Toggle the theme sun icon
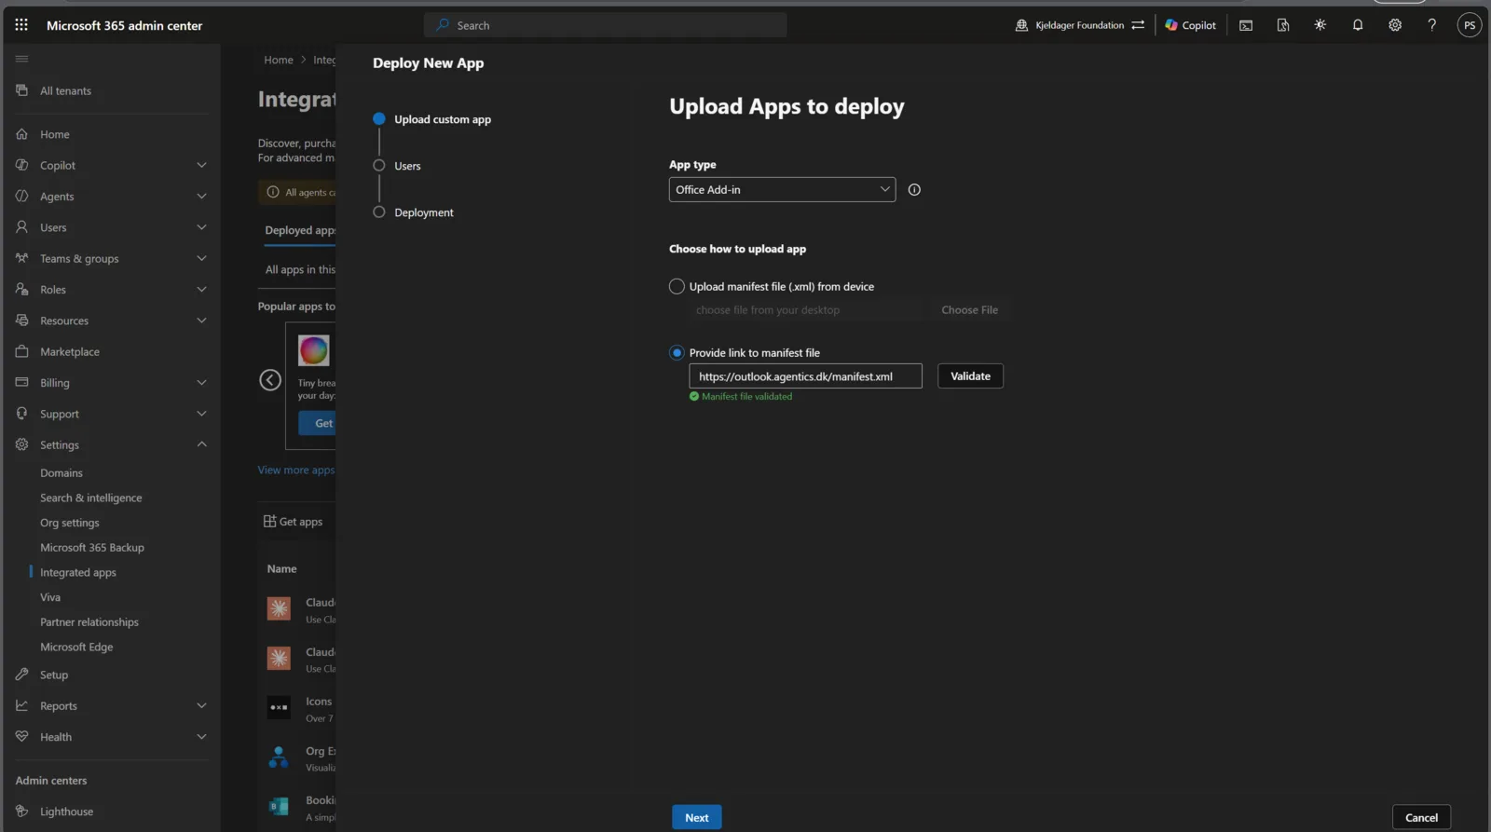The height and width of the screenshot is (832, 1491). tap(1320, 25)
